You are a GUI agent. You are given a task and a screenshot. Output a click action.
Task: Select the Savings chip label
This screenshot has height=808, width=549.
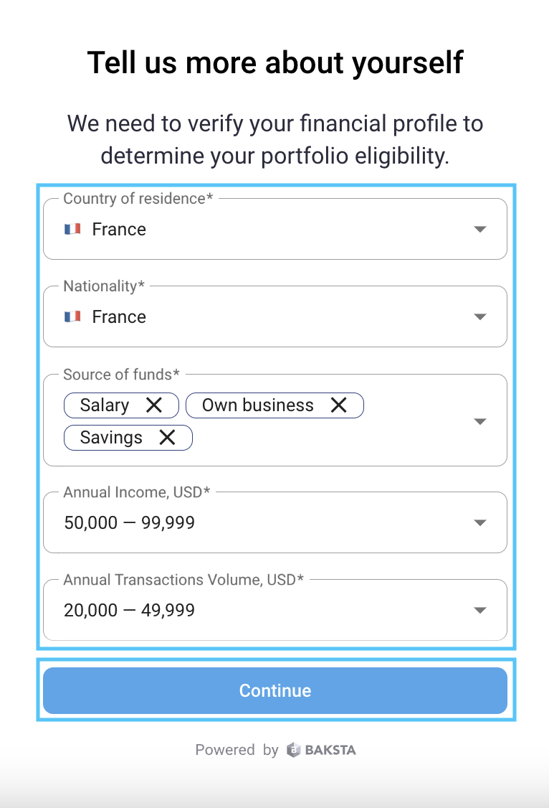tap(111, 438)
